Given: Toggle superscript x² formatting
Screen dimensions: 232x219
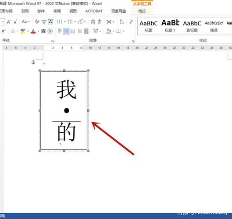Looking at the screenshot, I should coord(4,31).
